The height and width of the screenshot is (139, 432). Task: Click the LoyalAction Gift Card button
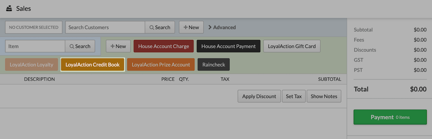(292, 46)
